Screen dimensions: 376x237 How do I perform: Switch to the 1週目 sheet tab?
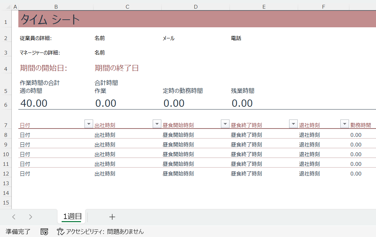tap(72, 217)
